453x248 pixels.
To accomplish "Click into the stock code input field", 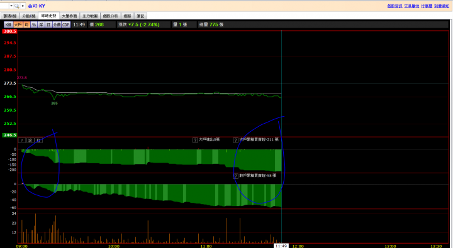I will pyautogui.click(x=4, y=6).
